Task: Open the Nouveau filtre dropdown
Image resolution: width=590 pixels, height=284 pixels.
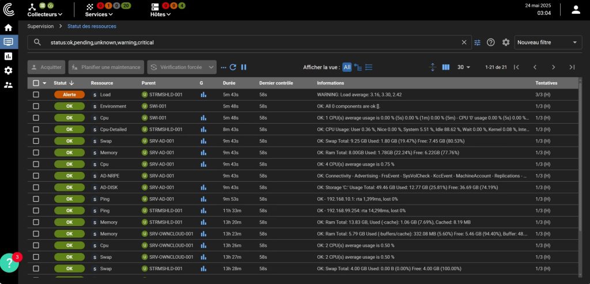Action: [x=547, y=43]
